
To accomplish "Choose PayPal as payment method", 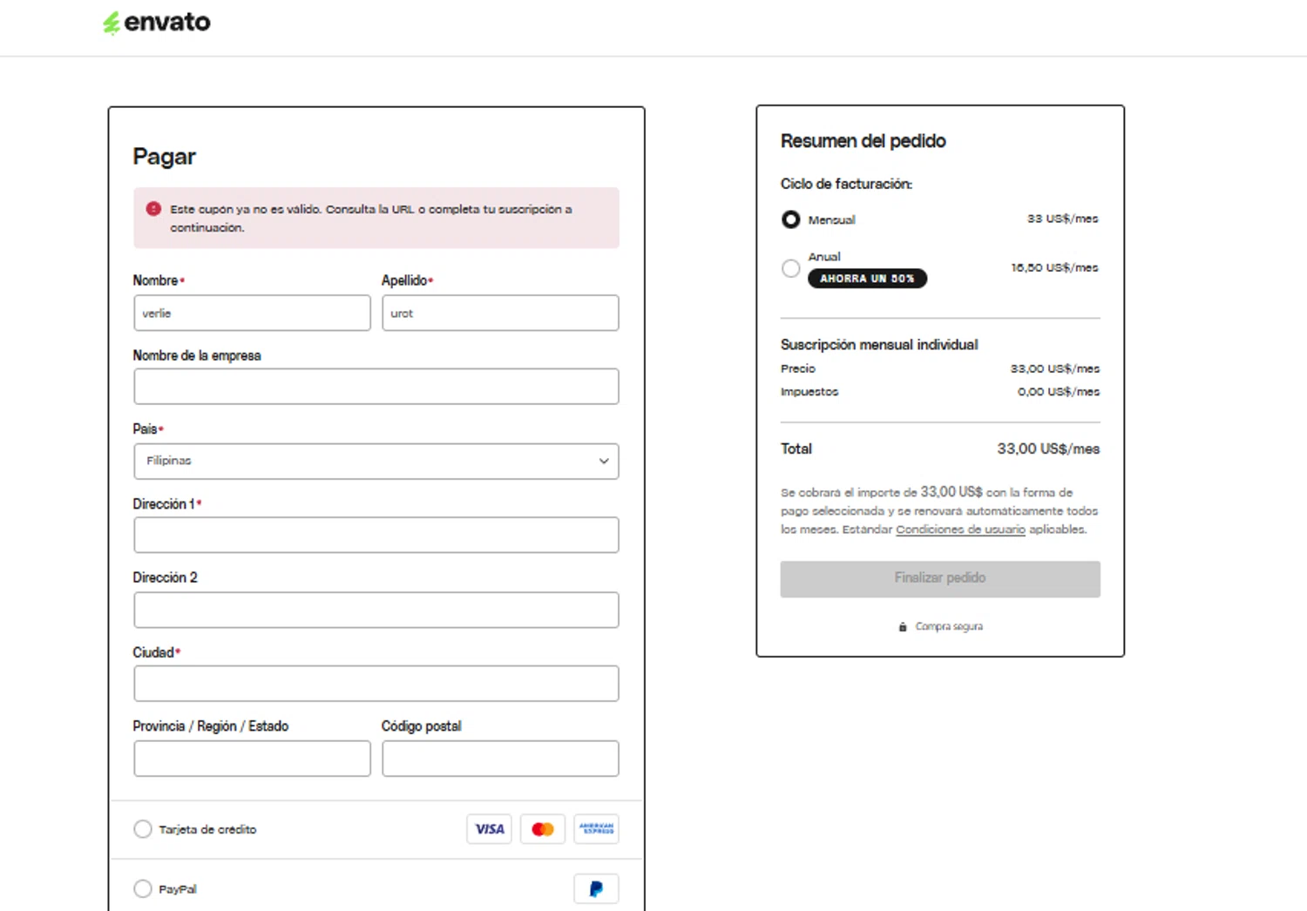I will coord(143,889).
